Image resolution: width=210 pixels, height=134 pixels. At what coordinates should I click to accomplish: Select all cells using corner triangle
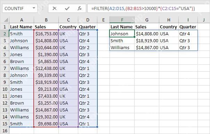coord(6,20)
